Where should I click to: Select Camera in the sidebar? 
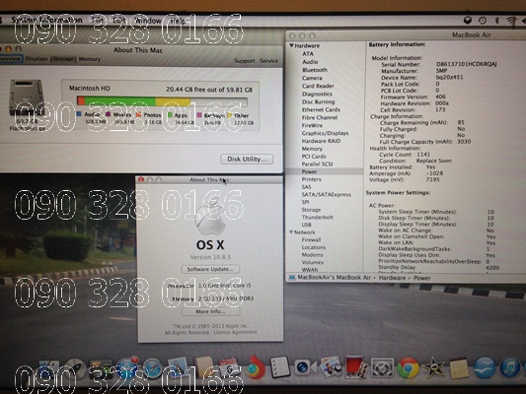tap(312, 78)
